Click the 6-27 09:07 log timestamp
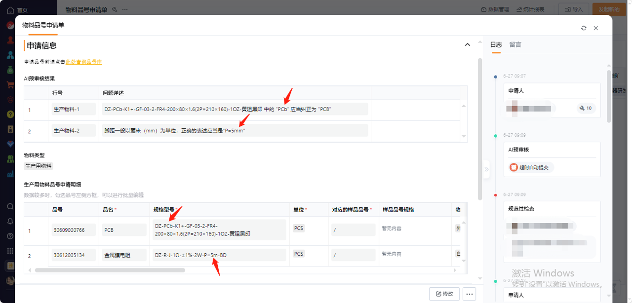 point(514,76)
